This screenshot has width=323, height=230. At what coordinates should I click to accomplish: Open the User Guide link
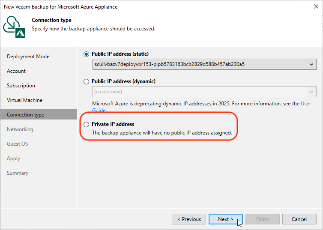point(306,104)
